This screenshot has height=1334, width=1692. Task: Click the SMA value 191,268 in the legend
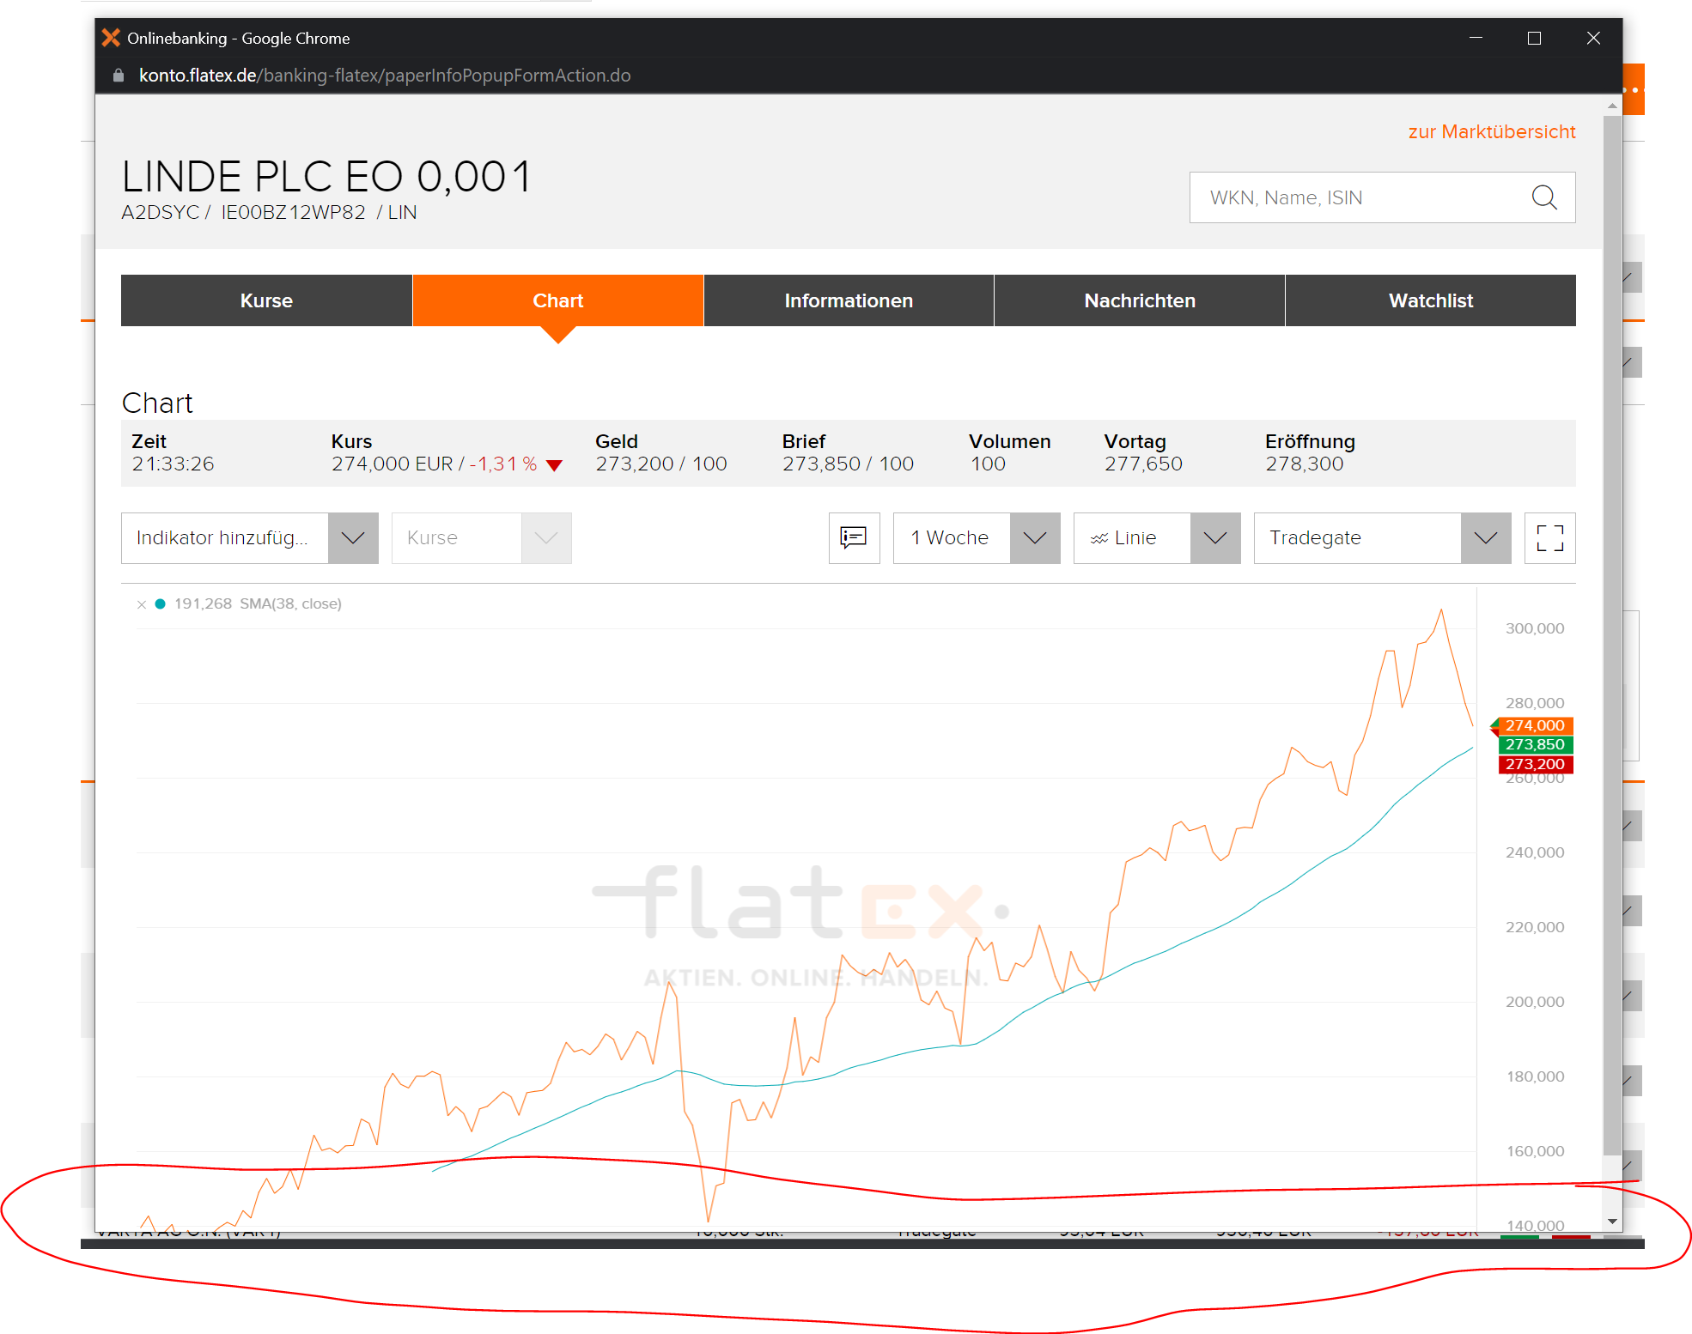[203, 603]
